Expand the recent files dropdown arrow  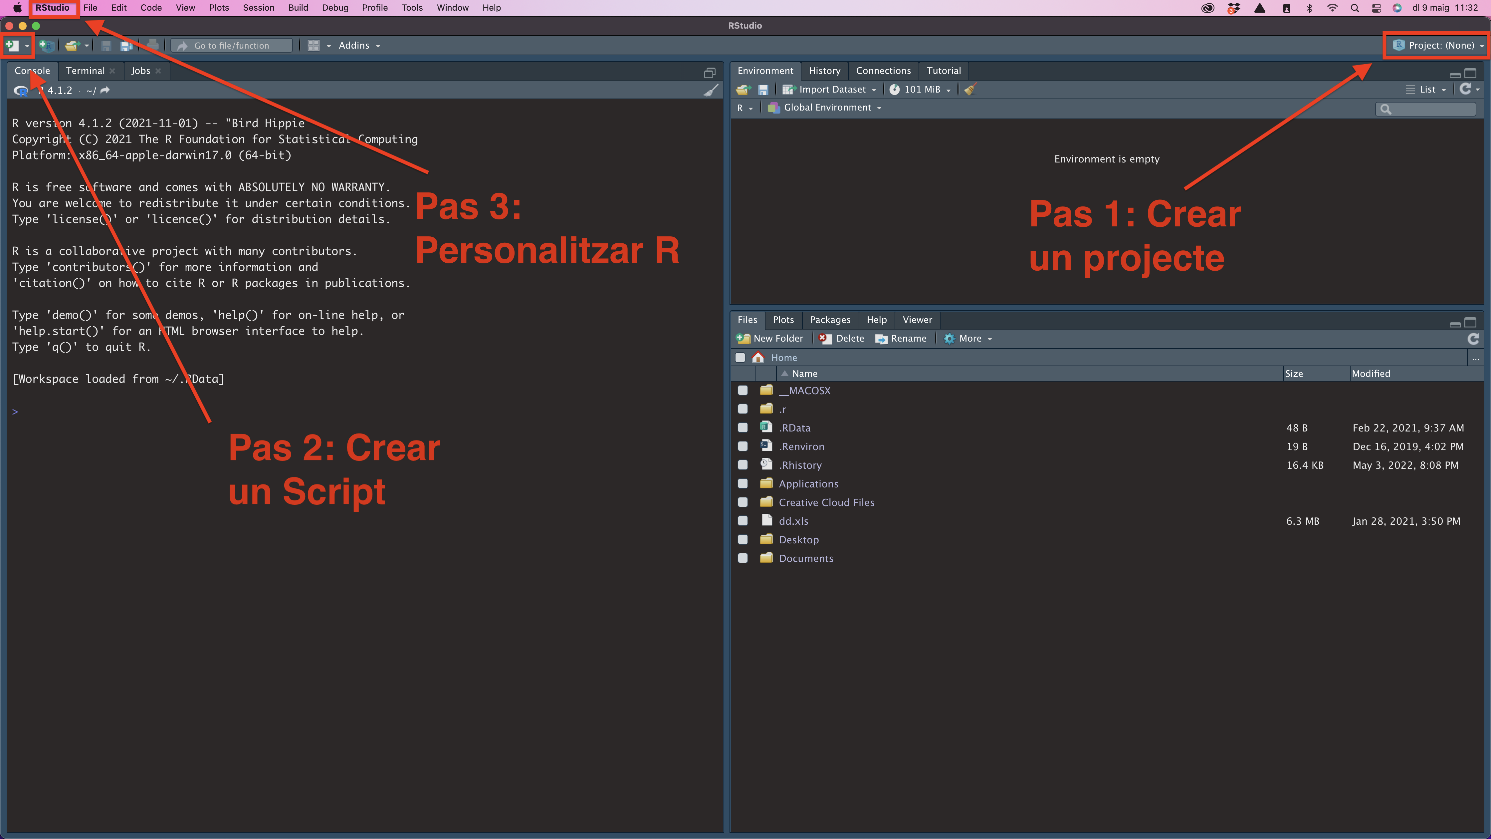(87, 45)
